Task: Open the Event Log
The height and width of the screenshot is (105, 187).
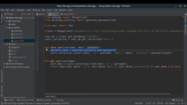Action: [177, 100]
